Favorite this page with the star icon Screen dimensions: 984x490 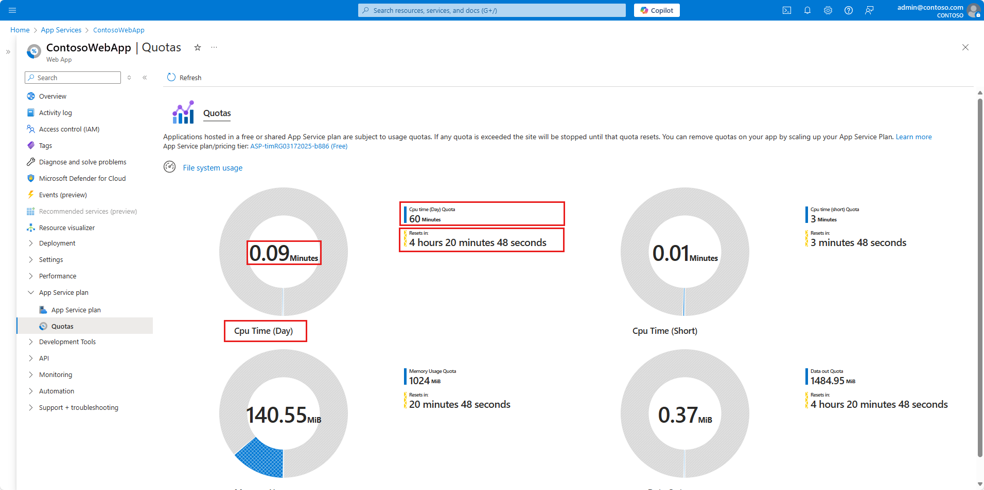click(198, 47)
